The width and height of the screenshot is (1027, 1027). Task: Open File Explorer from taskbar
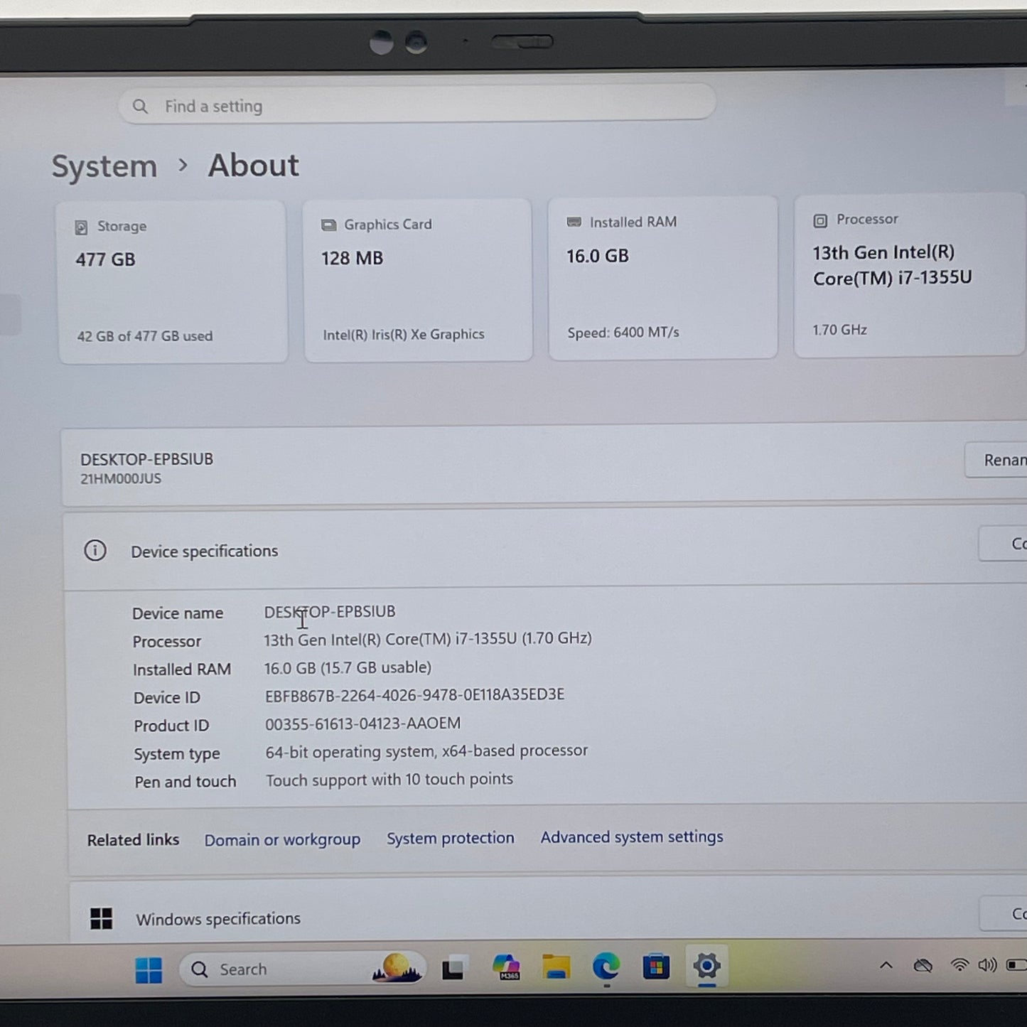pos(556,967)
